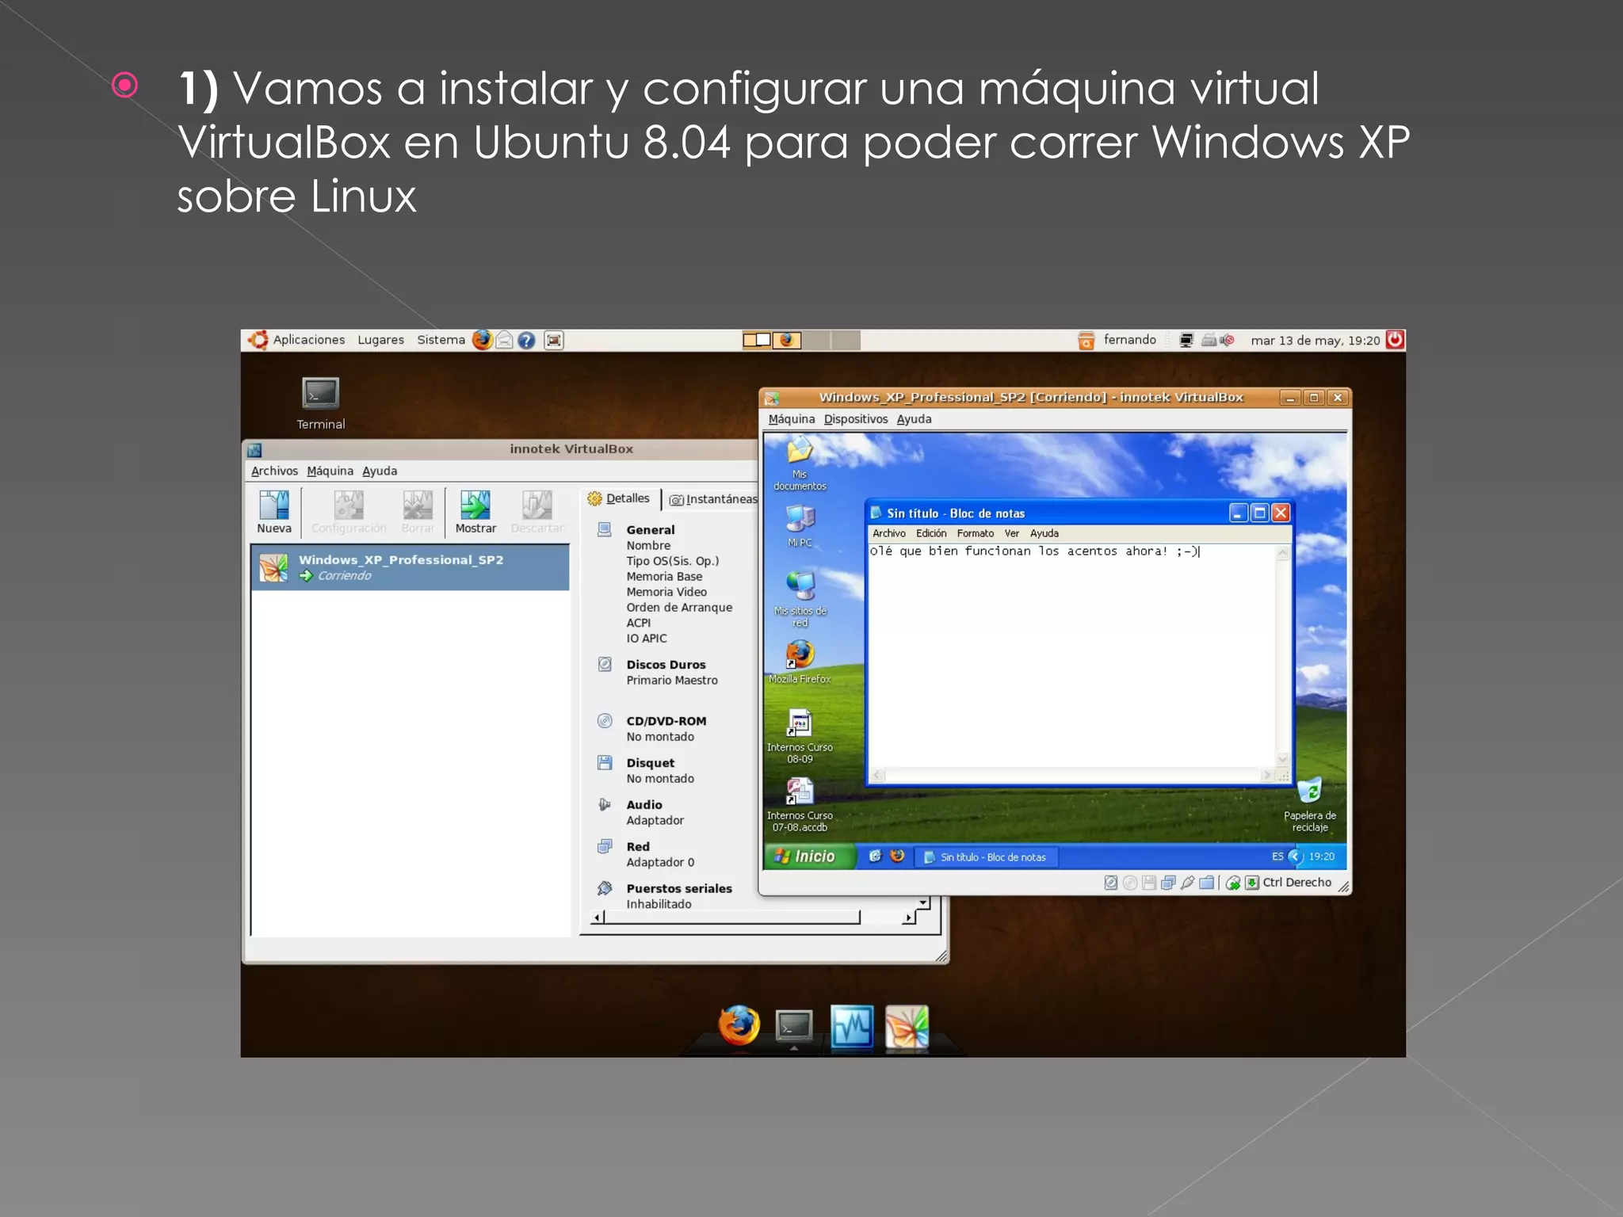Open Mi PC icon on XP desktop

coord(800,520)
